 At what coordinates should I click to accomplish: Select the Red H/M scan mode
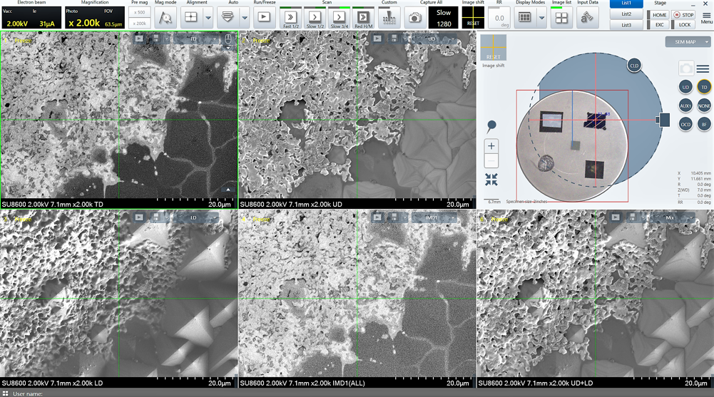(362, 18)
